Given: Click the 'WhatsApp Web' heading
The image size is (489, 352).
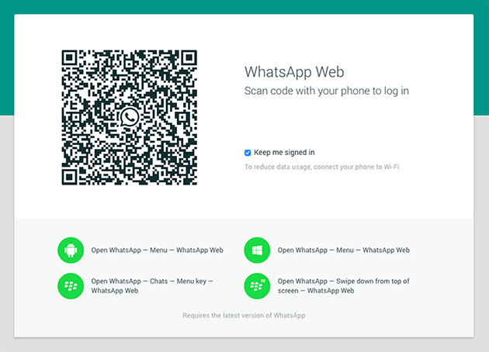Looking at the screenshot, I should click(x=294, y=72).
